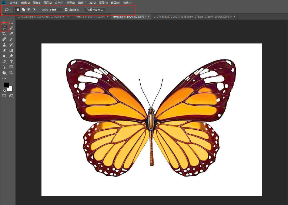
Task: Select the Horizontal Type tool
Action: [11, 61]
